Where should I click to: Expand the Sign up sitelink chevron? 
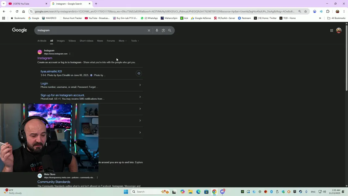140,97
